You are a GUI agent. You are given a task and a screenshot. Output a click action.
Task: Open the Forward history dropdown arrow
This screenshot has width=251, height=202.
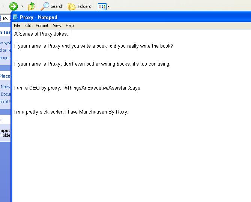(22, 6)
